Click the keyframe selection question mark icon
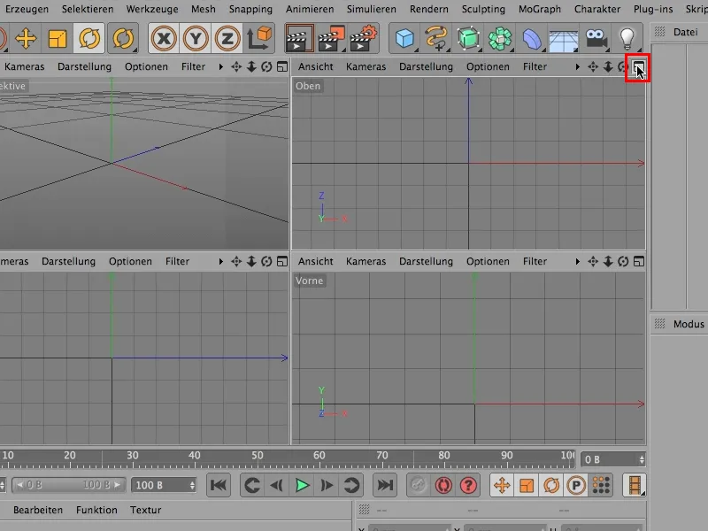The width and height of the screenshot is (708, 531). click(x=469, y=485)
